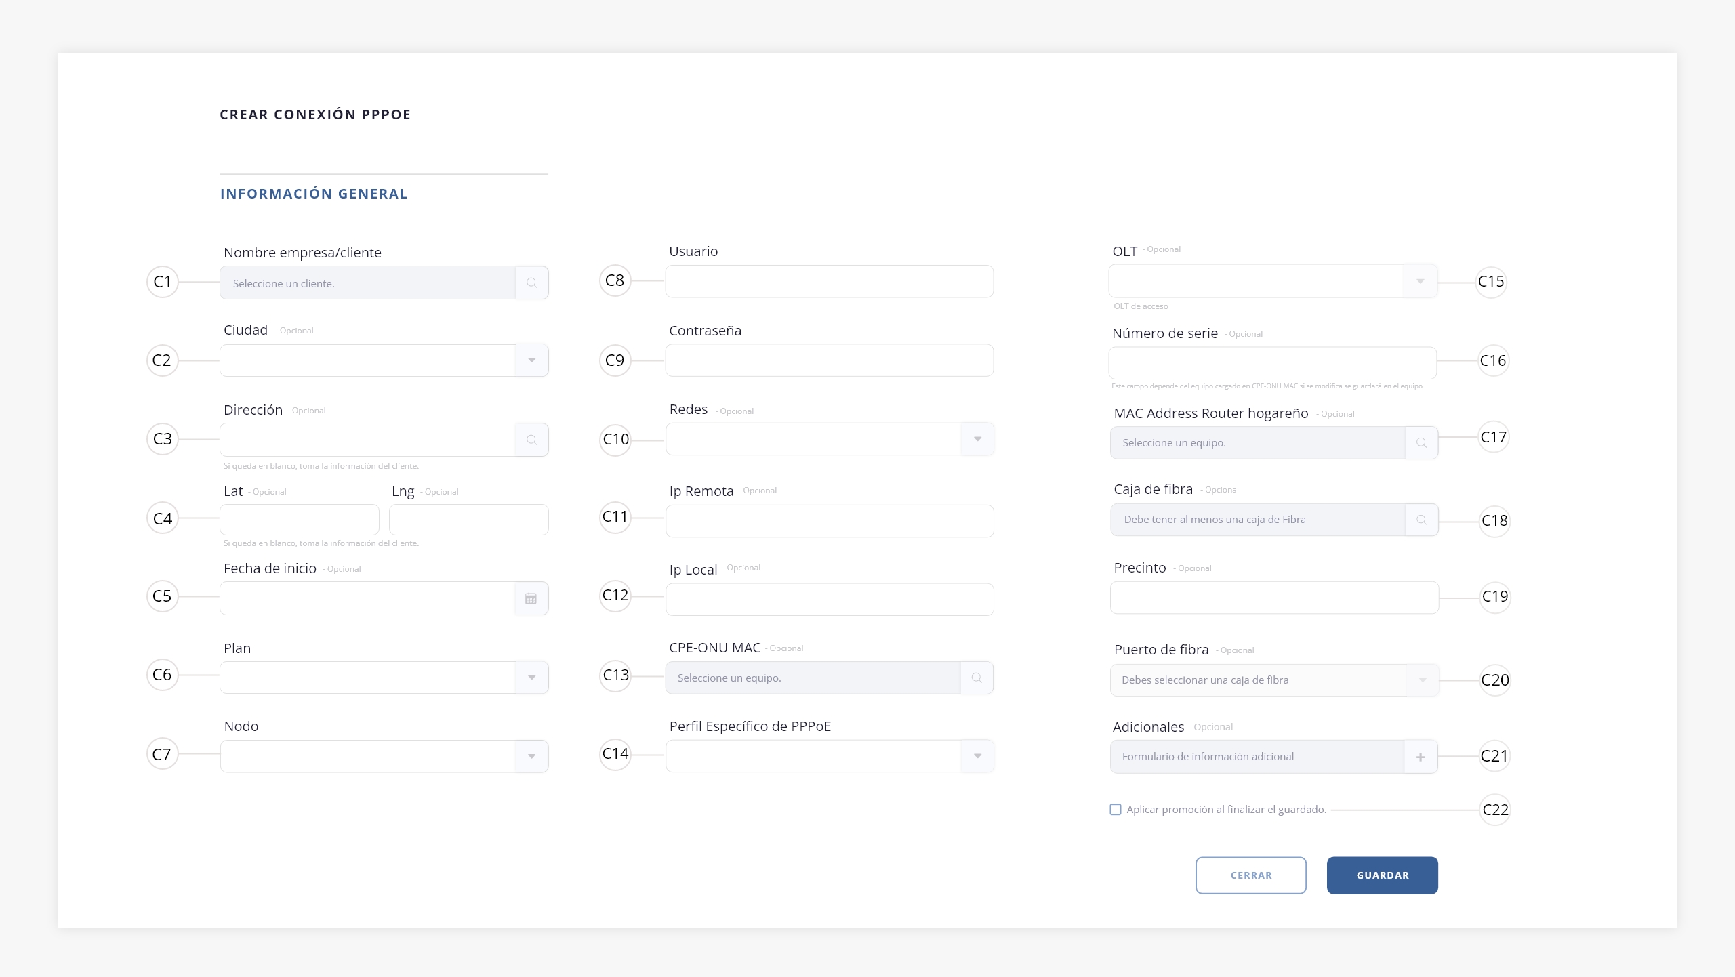Open the calendar icon for Fecha de inicio
The width and height of the screenshot is (1735, 977).
(x=531, y=598)
